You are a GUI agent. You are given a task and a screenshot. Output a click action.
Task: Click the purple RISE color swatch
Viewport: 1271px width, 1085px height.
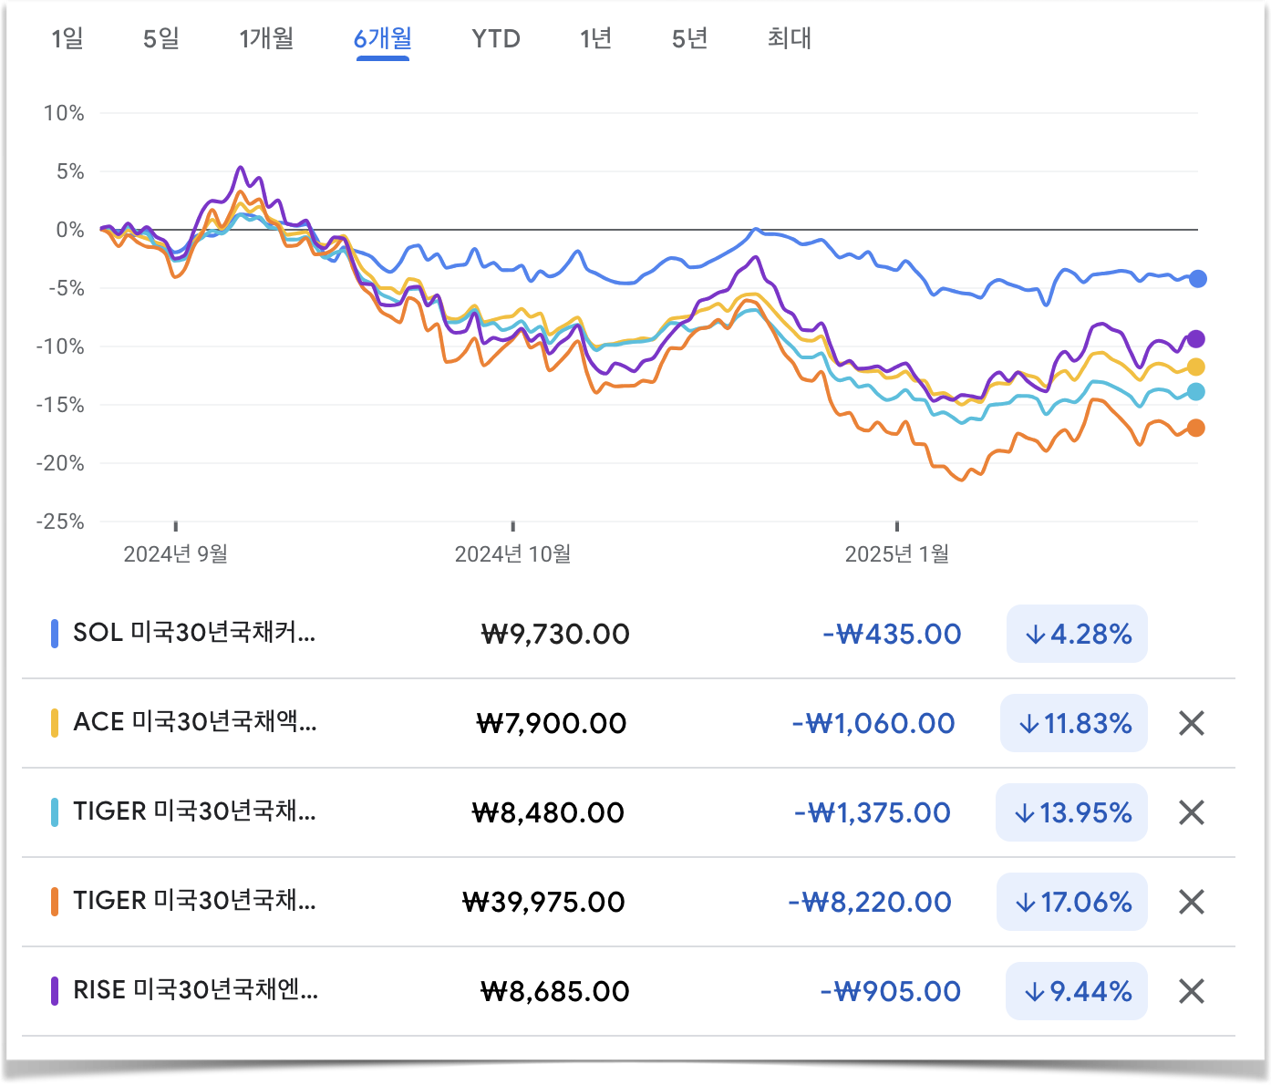pos(55,991)
